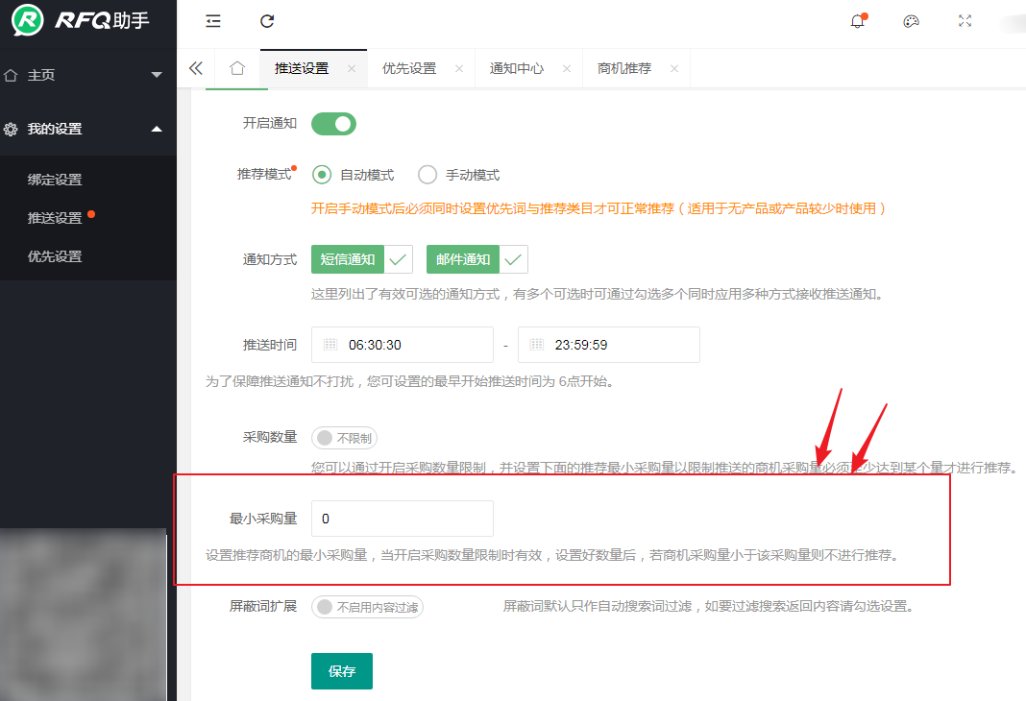Open 绑定设置 in the sidebar

coord(55,180)
